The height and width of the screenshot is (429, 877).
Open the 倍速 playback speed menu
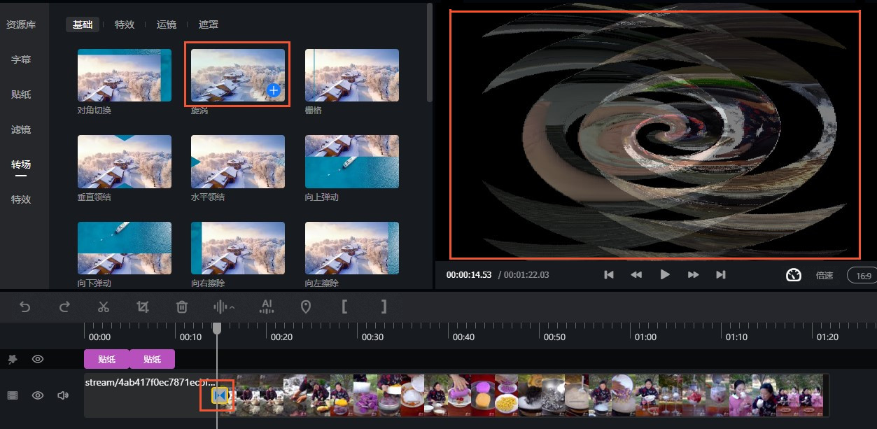[x=824, y=276]
